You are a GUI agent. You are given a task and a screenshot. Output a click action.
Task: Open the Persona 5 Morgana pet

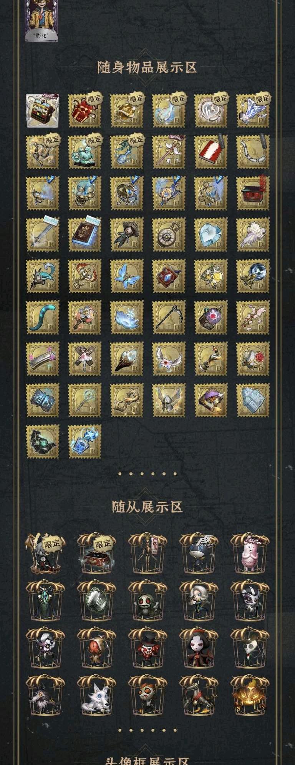coord(199,553)
